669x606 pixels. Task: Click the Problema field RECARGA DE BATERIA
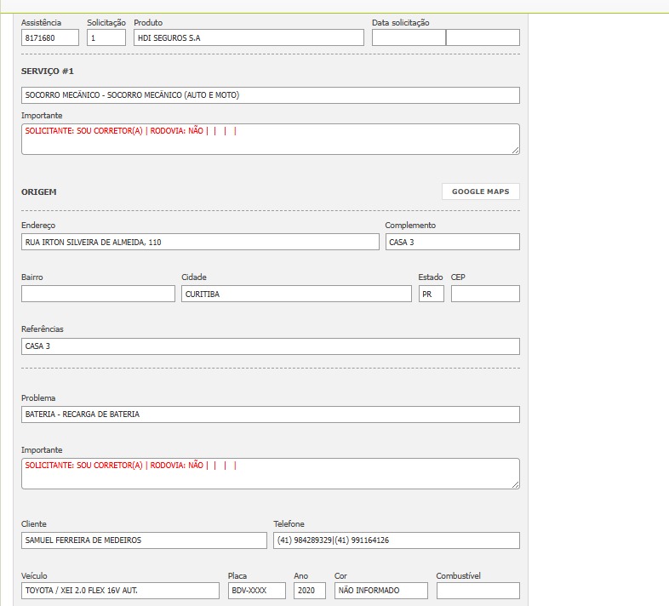point(270,414)
